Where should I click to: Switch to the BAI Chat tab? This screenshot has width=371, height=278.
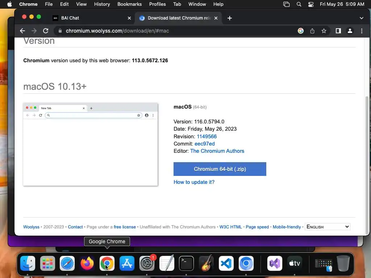(92, 18)
